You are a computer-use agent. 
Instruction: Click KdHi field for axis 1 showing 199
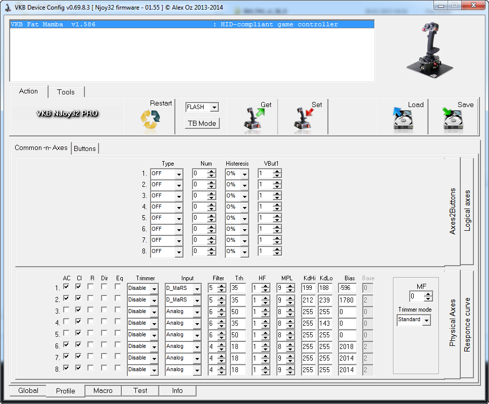(x=308, y=288)
